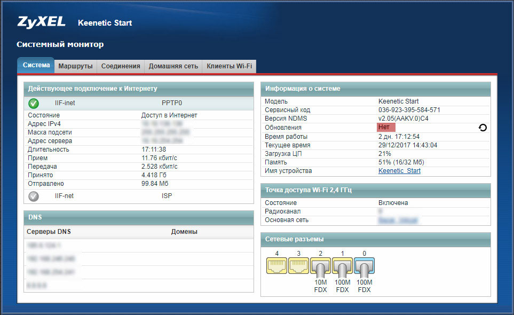Click the Точка доступа Wi-Fi 2,4 ГГц header
Viewport: 514px width, 315px height.
376,190
